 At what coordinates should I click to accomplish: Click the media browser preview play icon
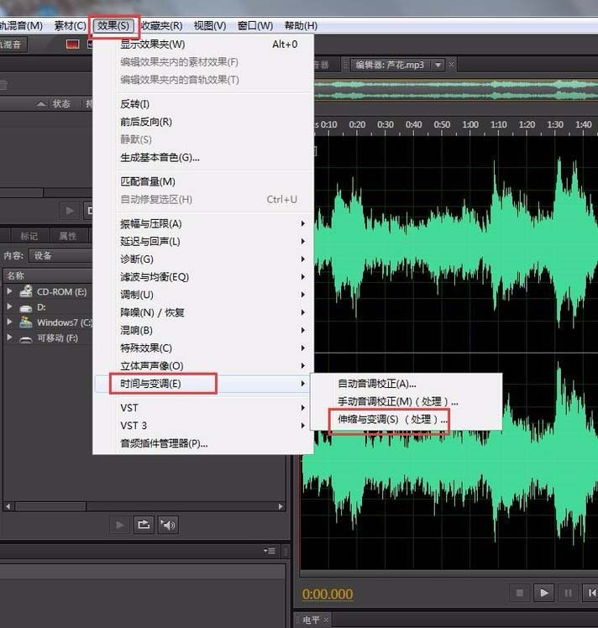point(119,525)
